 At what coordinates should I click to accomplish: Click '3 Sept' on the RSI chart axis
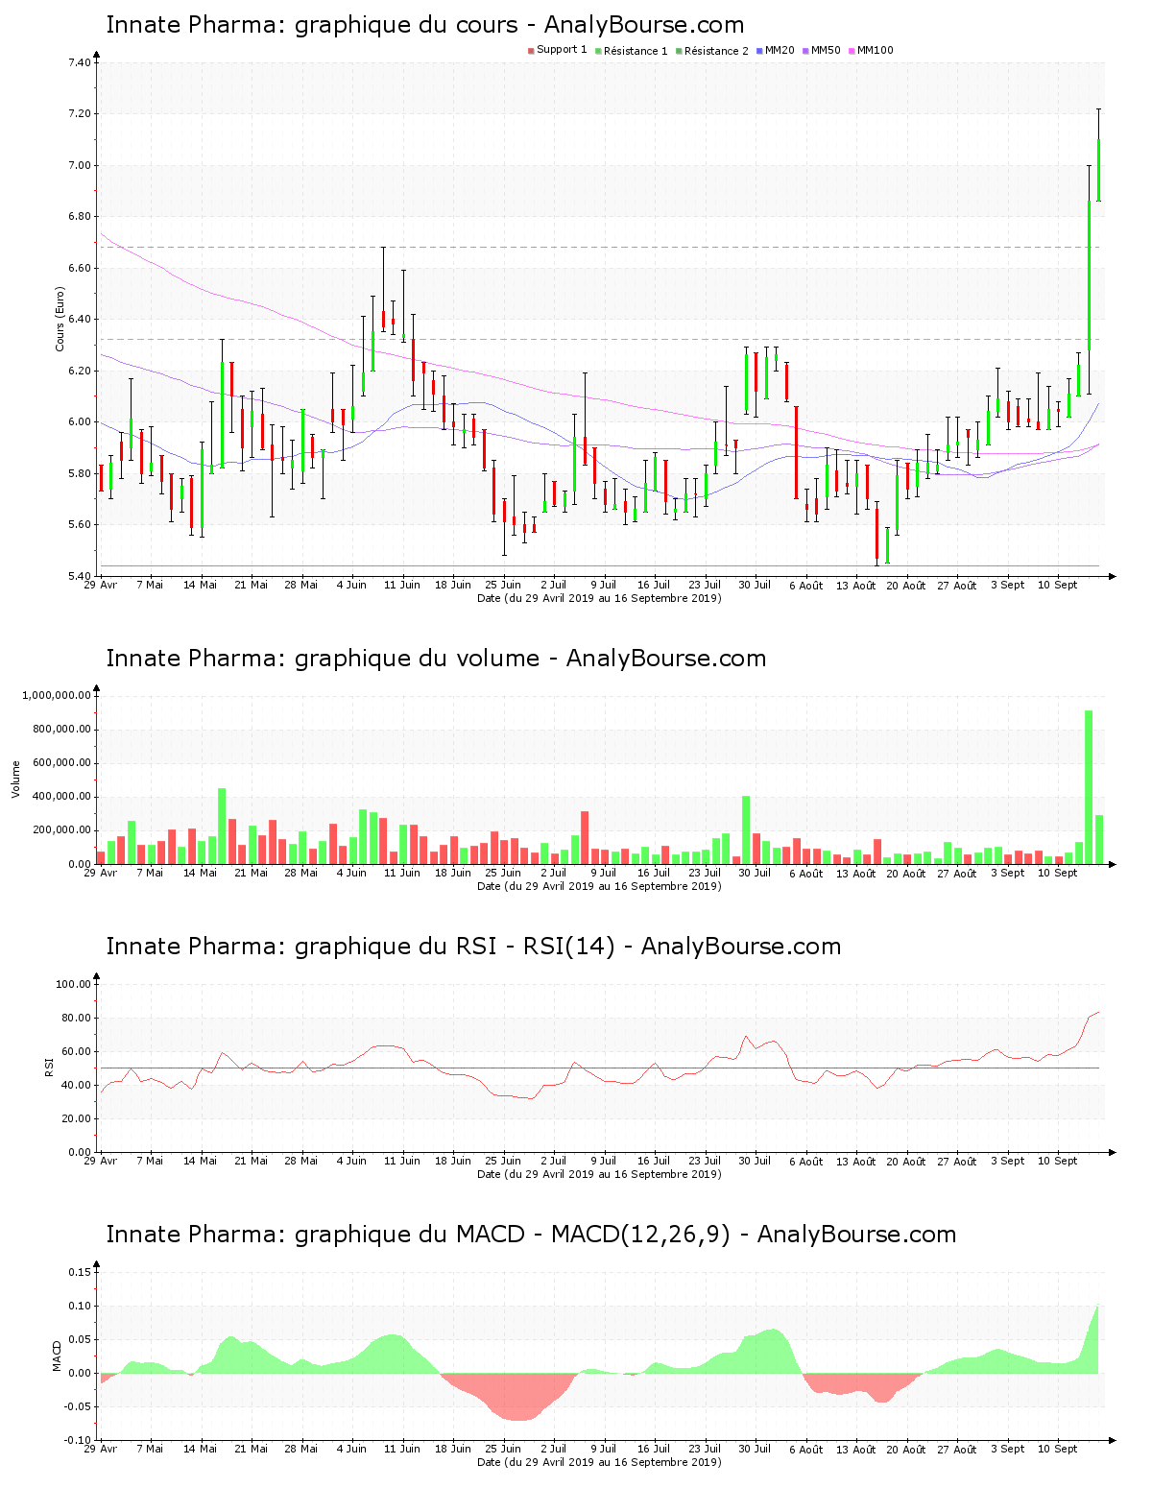click(x=1007, y=1161)
